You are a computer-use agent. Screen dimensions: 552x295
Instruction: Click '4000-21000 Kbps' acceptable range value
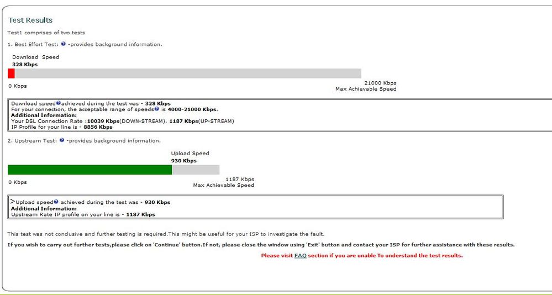pyautogui.click(x=192, y=109)
